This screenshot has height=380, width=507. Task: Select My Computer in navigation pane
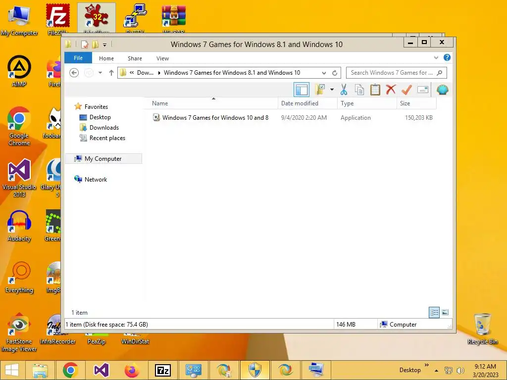(103, 159)
